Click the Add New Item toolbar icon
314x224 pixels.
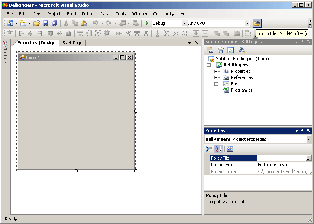point(23,23)
